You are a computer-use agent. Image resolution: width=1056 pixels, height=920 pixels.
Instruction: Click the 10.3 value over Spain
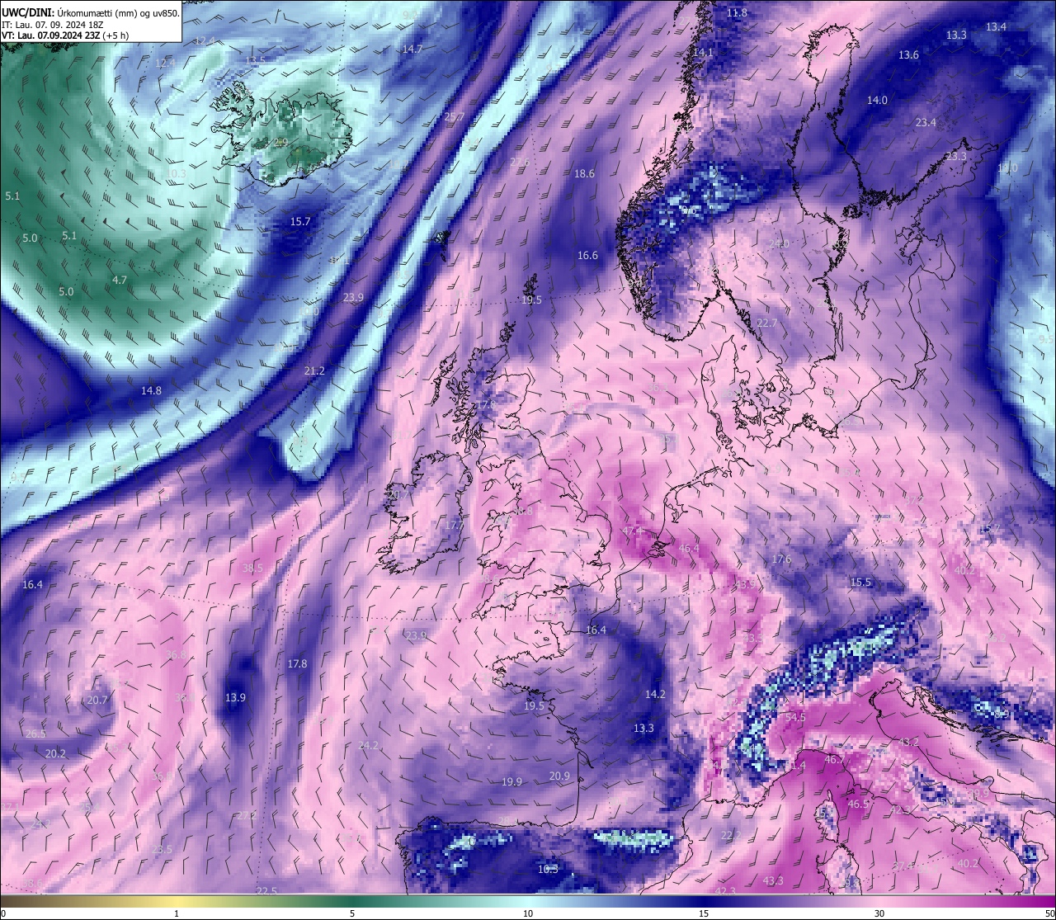(x=548, y=870)
